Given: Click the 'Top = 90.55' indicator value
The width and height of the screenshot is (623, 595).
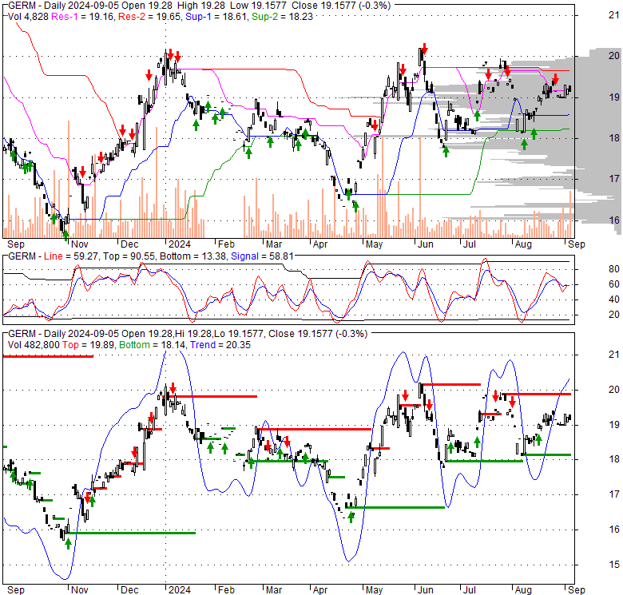Looking at the screenshot, I should pos(129,256).
